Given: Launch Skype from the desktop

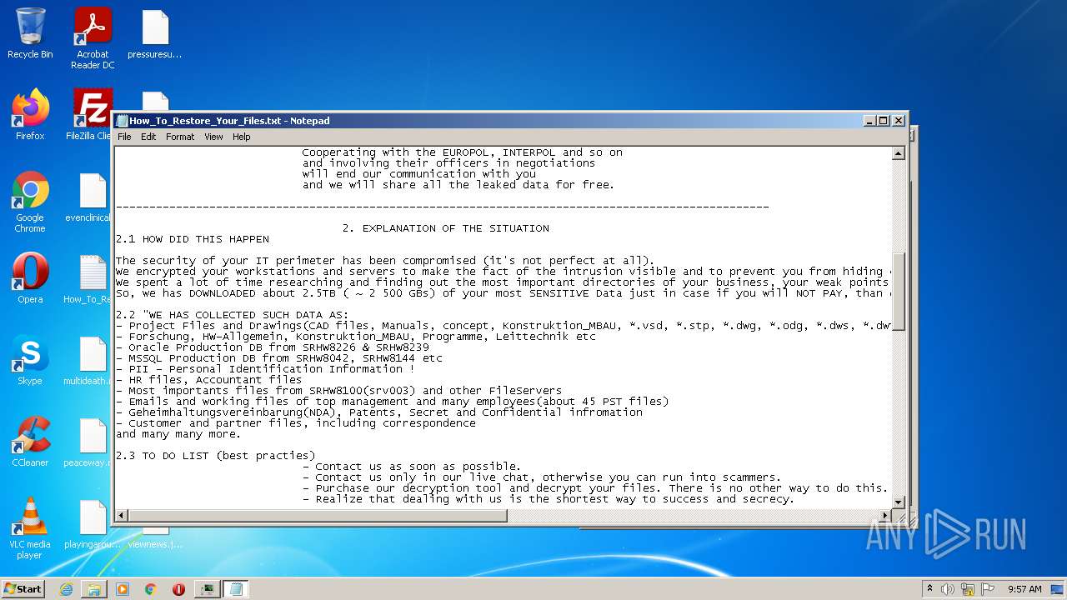Looking at the screenshot, I should coord(30,360).
